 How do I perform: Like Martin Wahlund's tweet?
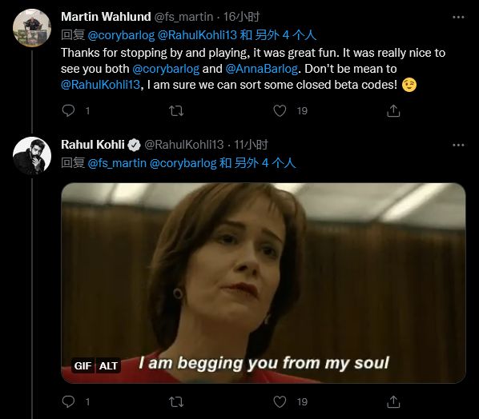pos(280,110)
